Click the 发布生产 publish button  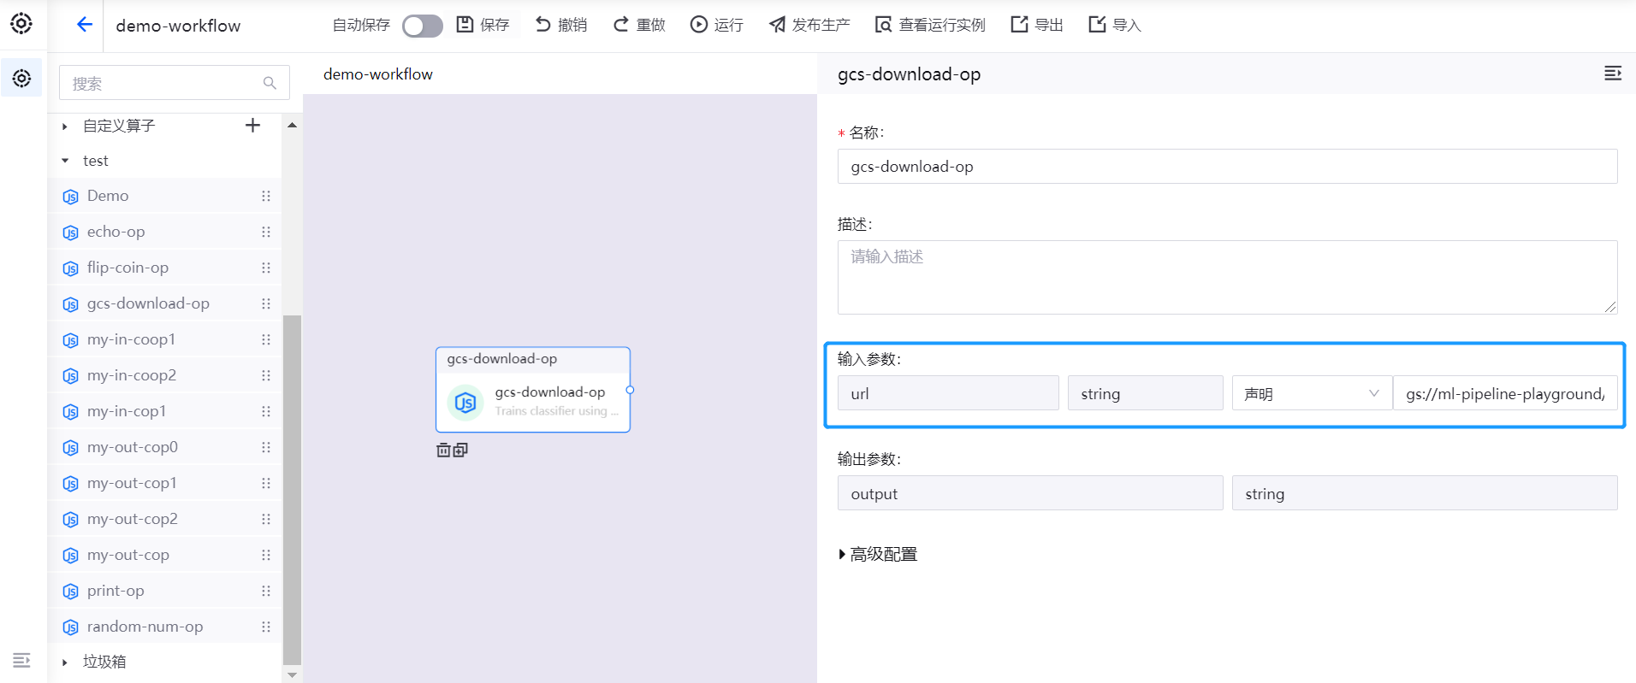tap(809, 25)
